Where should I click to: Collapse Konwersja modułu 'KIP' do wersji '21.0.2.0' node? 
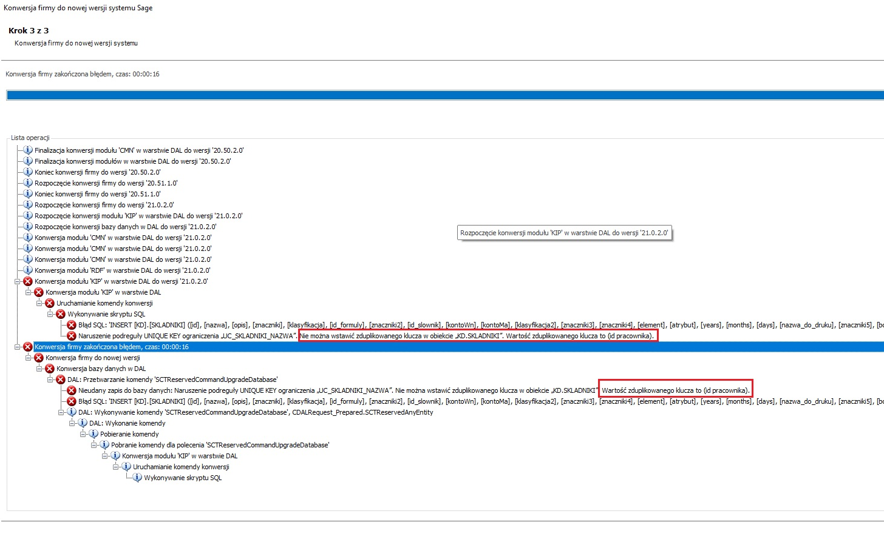point(18,281)
